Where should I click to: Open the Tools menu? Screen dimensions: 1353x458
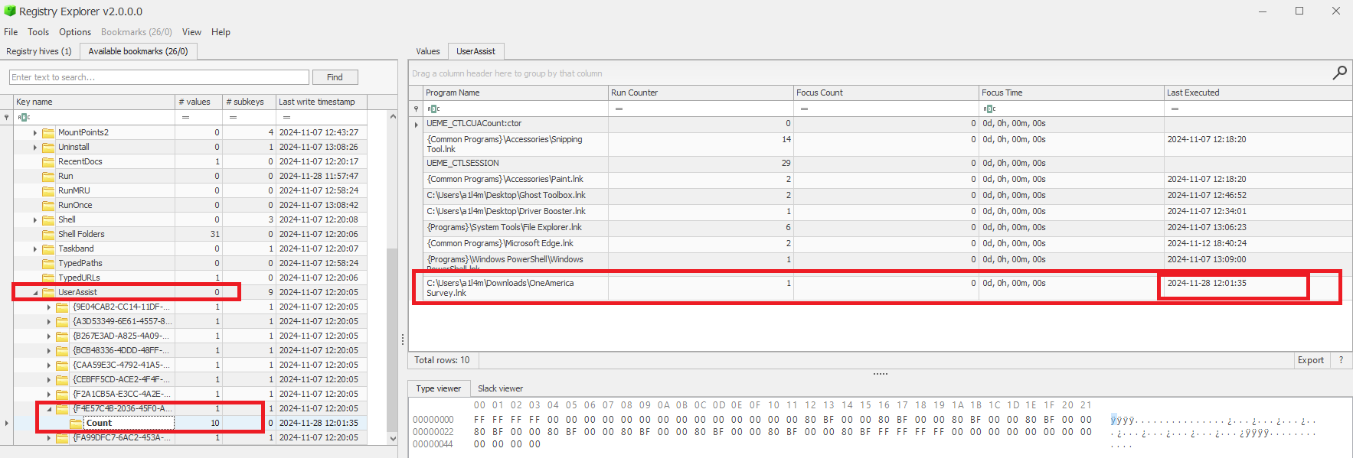tap(38, 32)
